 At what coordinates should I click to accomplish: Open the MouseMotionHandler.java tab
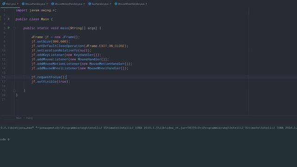(68, 4)
